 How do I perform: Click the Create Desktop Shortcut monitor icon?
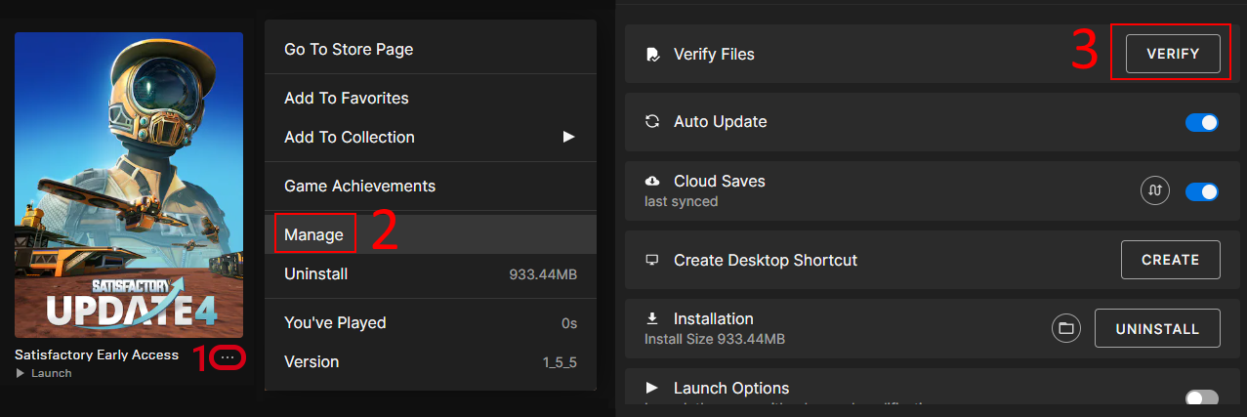652,261
